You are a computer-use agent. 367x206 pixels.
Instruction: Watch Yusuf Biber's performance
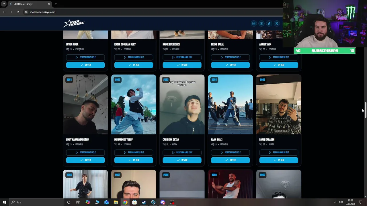point(85,57)
